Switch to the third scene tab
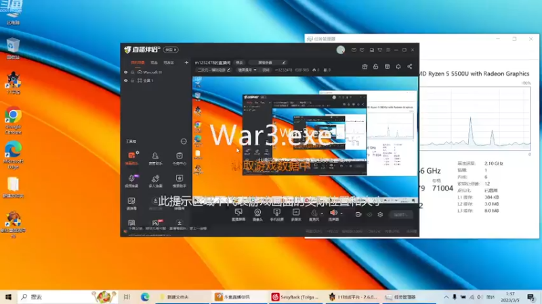 (169, 63)
